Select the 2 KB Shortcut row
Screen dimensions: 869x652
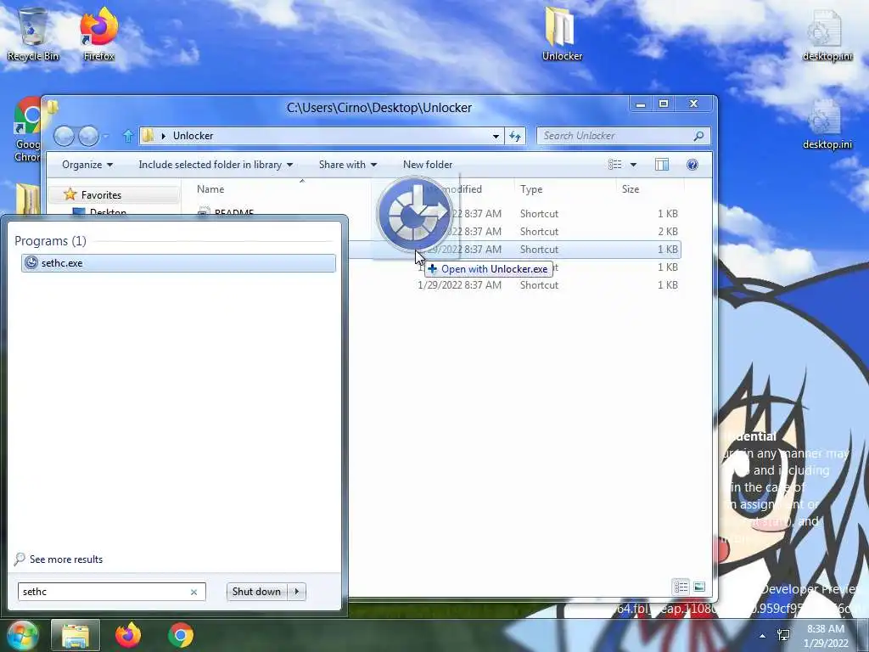click(x=515, y=231)
